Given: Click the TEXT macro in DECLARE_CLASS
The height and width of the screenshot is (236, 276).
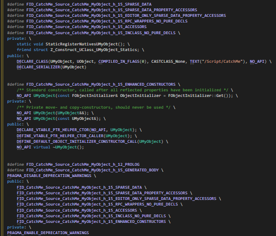Looking at the screenshot, I should tap(195, 61).
